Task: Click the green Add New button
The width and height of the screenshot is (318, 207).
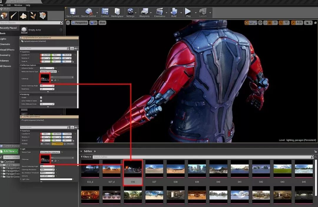Action: 9,151
